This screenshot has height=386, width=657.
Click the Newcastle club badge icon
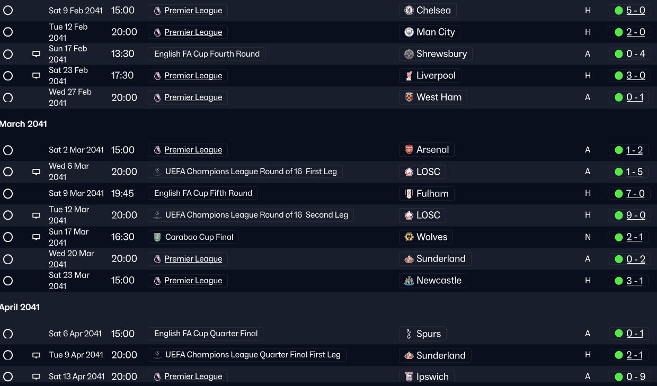(409, 281)
